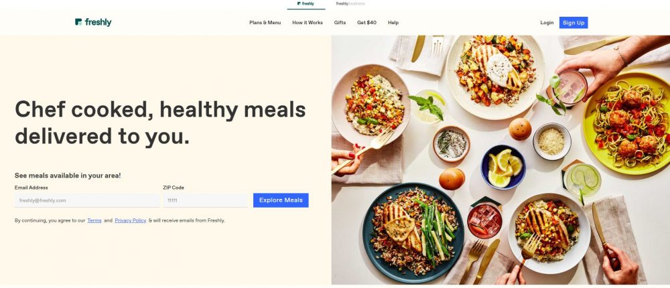The image size is (670, 288).
Task: Open the Help menu item
Action: coord(393,23)
